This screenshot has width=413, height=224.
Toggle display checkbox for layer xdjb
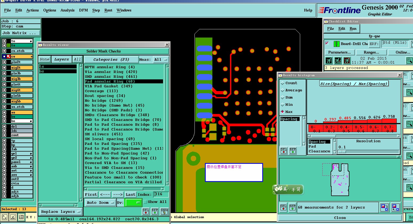[4, 196]
